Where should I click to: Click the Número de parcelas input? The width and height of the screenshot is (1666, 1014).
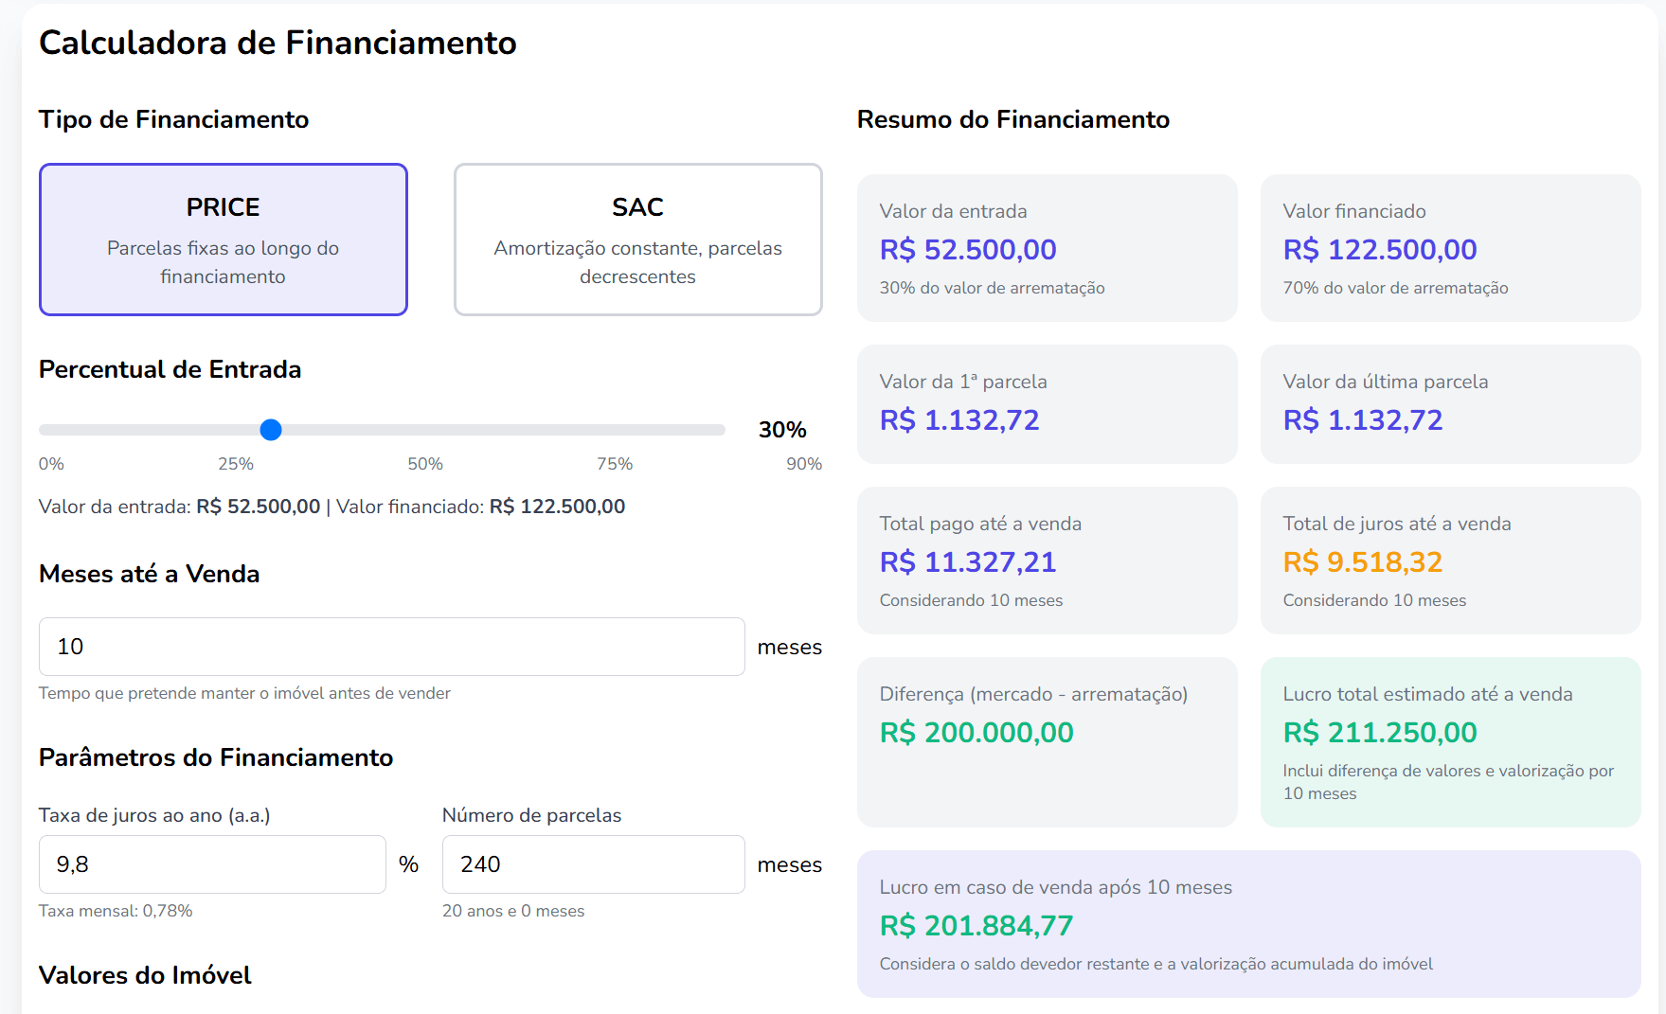593,864
